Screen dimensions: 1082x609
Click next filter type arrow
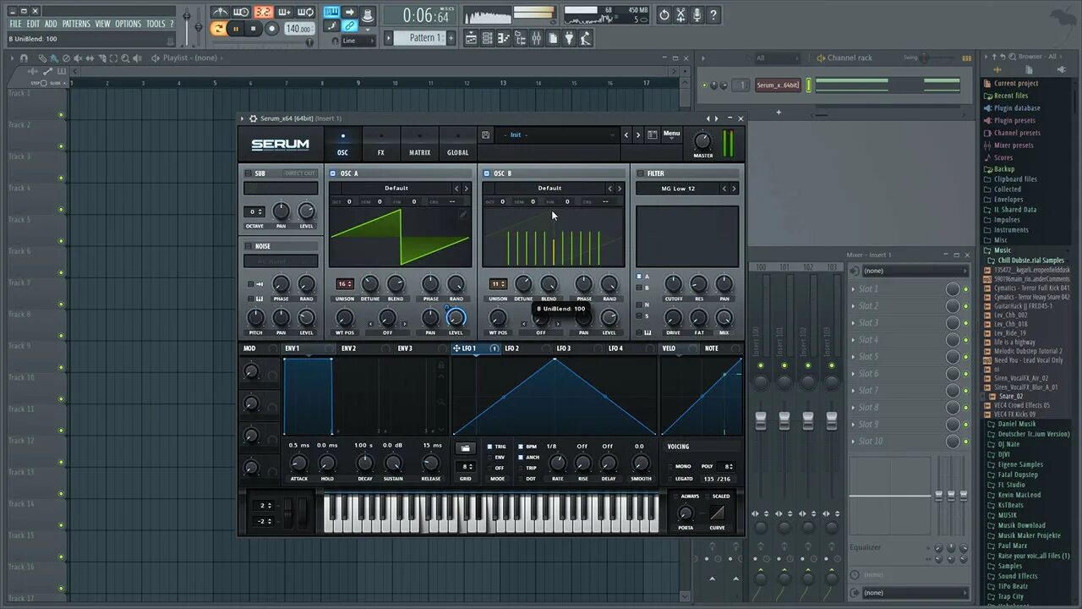tap(733, 189)
